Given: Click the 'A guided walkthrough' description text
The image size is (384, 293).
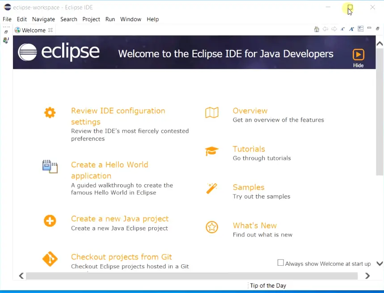Looking at the screenshot, I should [122, 189].
